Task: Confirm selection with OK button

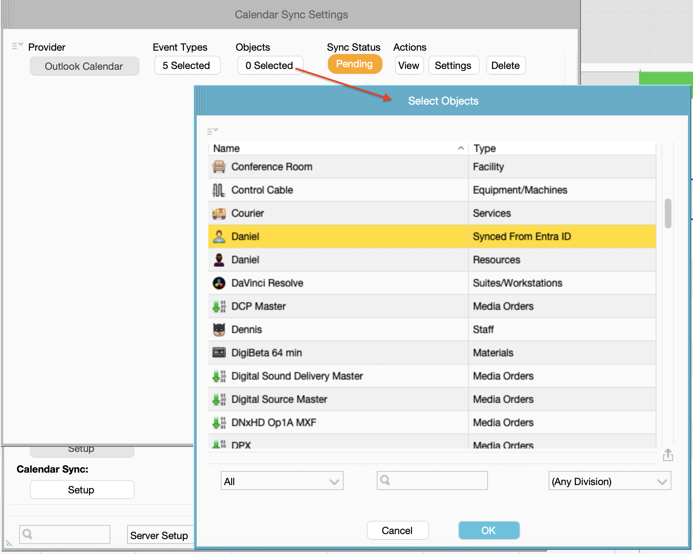Action: pos(489,530)
